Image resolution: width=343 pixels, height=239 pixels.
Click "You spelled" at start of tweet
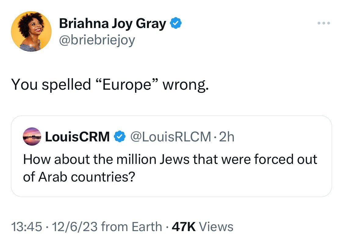[x=51, y=85]
